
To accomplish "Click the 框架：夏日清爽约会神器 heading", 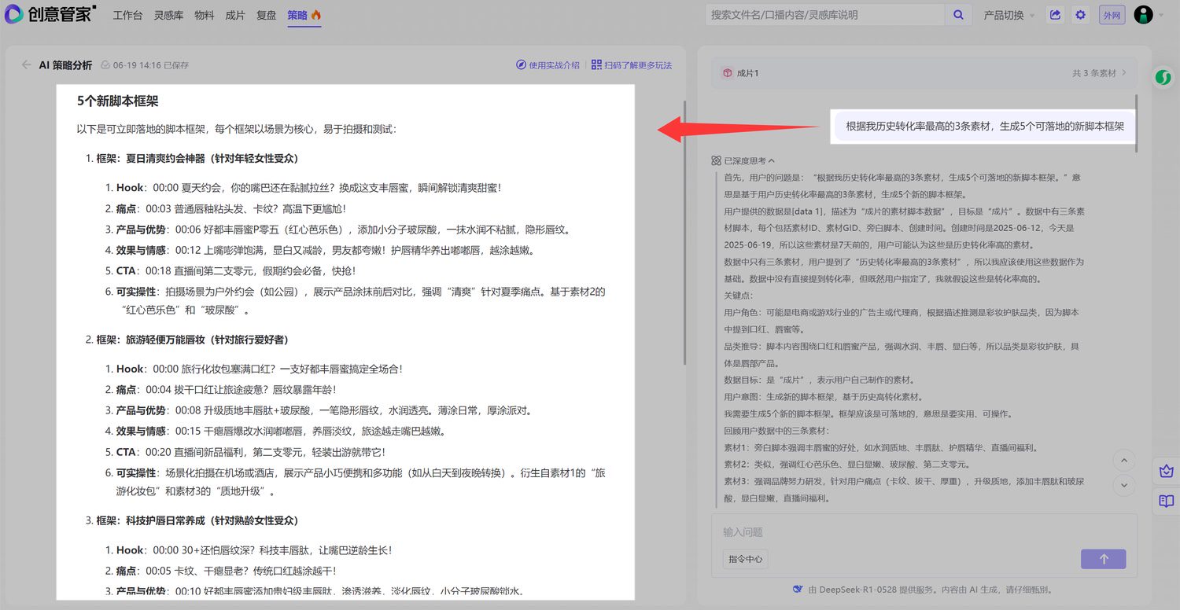I will pyautogui.click(x=197, y=158).
